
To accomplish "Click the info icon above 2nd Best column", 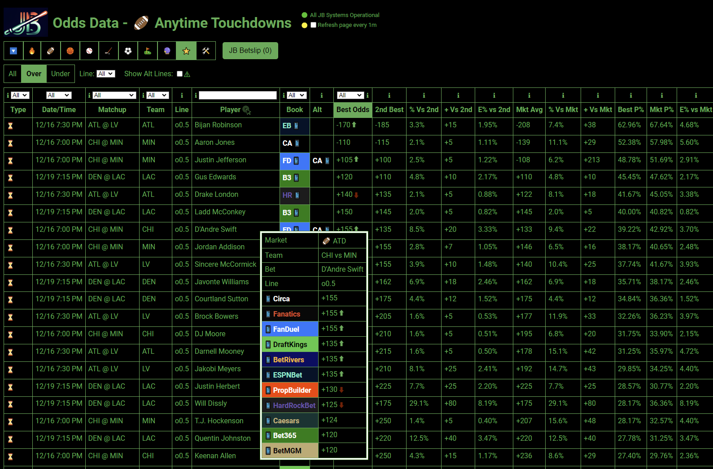I will pyautogui.click(x=389, y=96).
